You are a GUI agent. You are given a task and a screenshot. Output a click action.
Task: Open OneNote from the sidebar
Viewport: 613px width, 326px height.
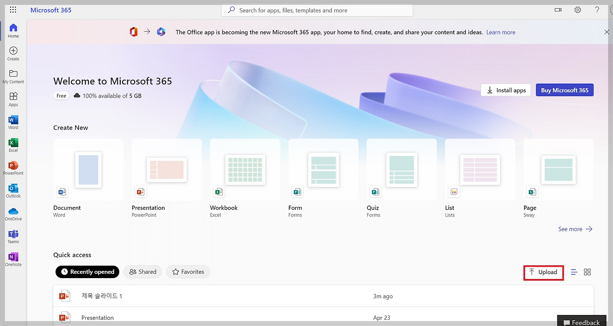(13, 259)
